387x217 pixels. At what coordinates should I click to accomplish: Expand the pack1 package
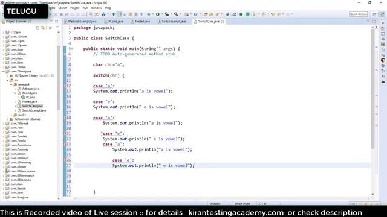tap(11, 115)
